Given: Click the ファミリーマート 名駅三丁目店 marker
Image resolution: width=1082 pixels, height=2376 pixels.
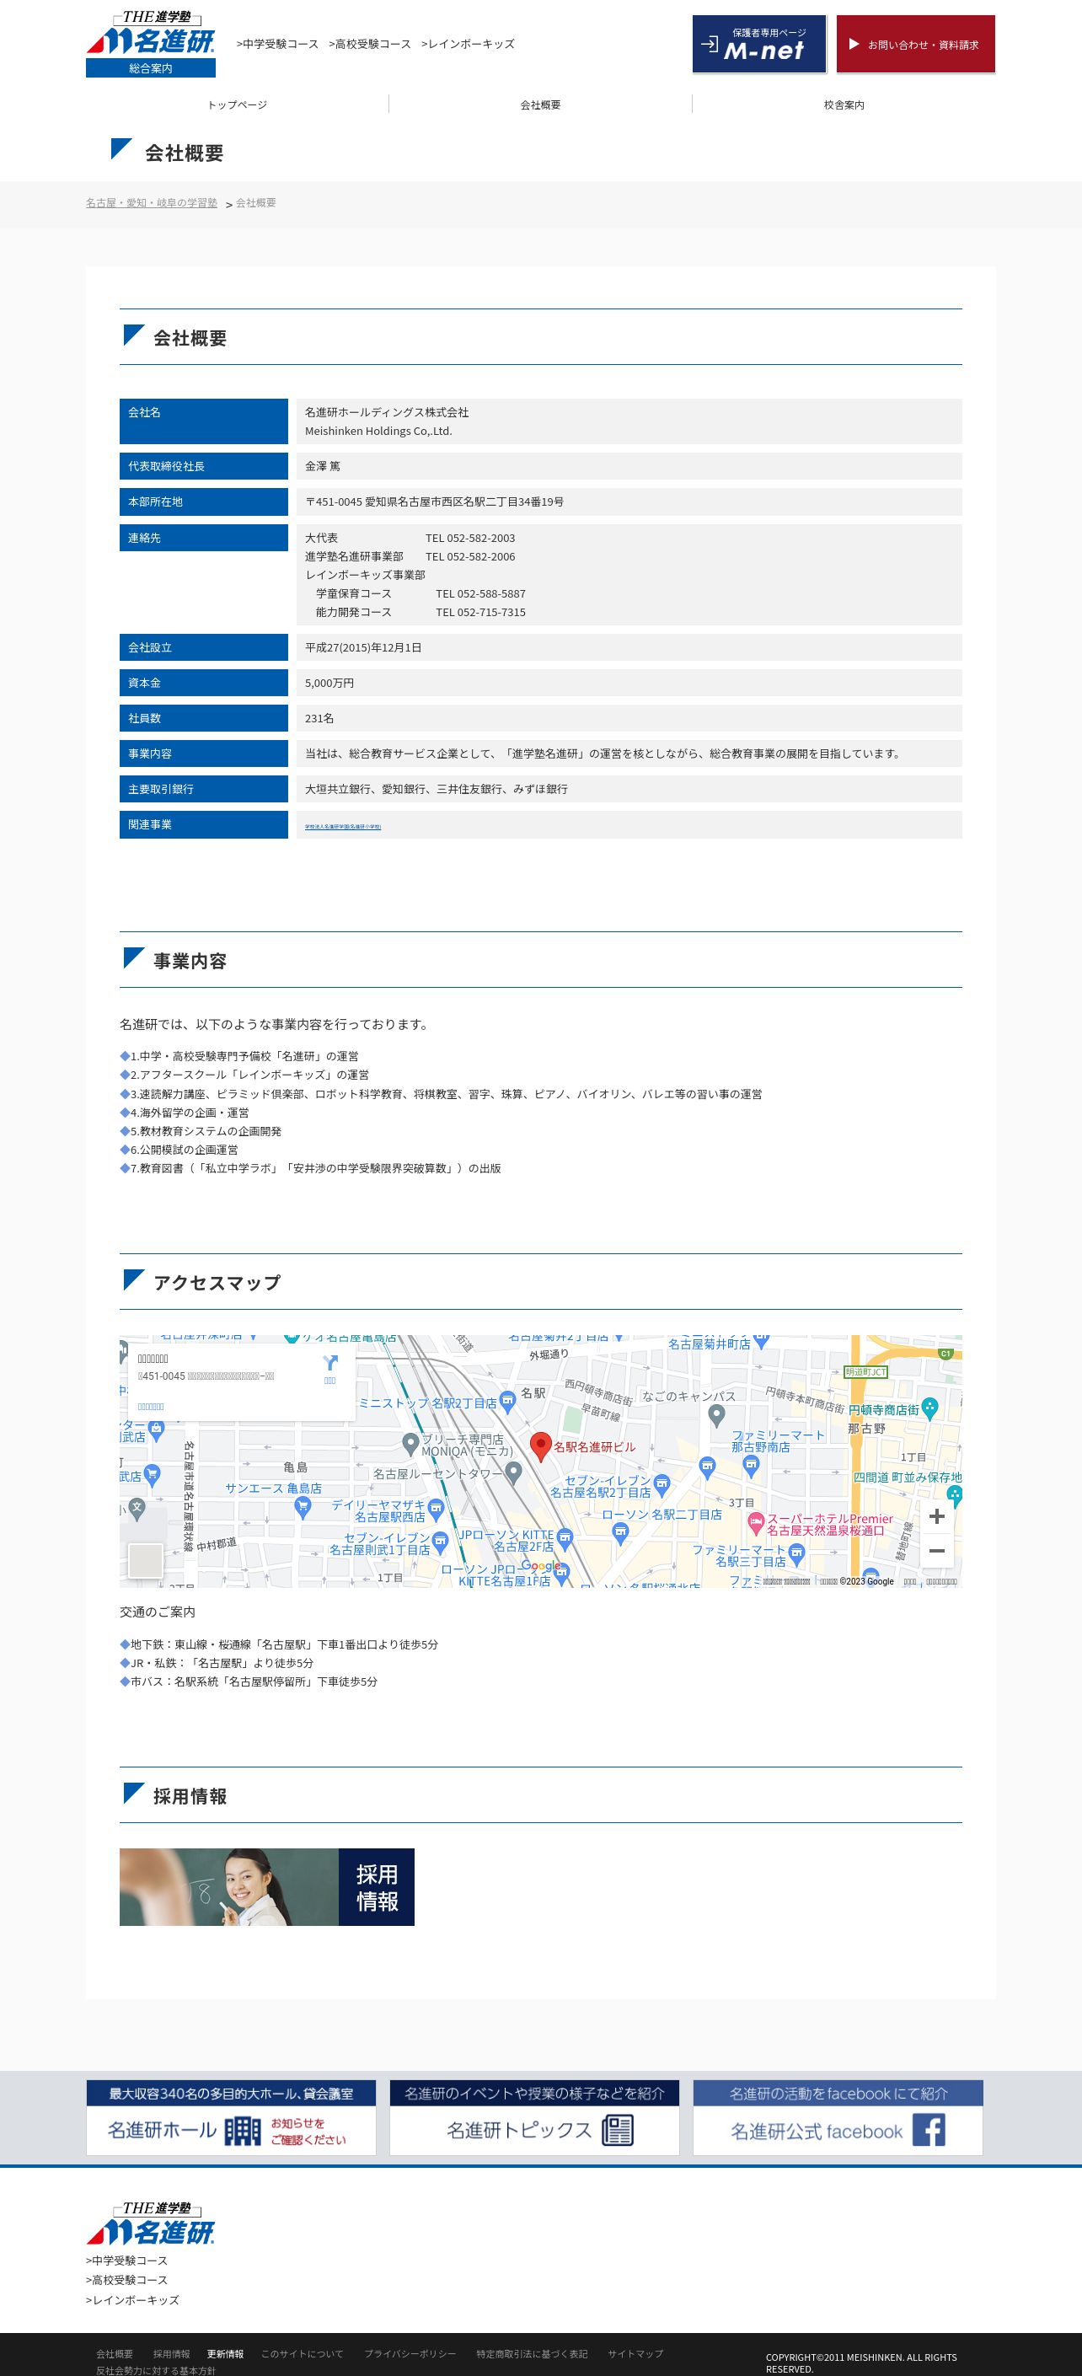Looking at the screenshot, I should [x=796, y=1553].
